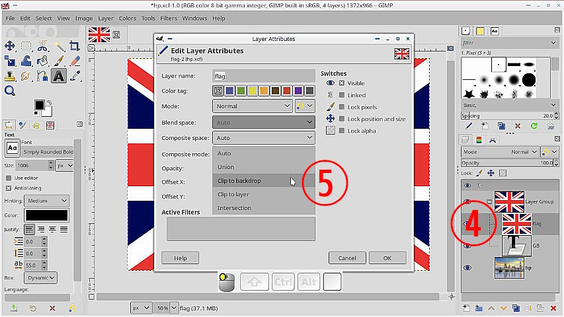Select the Warp Transform tool
The height and width of the screenshot is (317, 564).
pyautogui.click(x=26, y=61)
